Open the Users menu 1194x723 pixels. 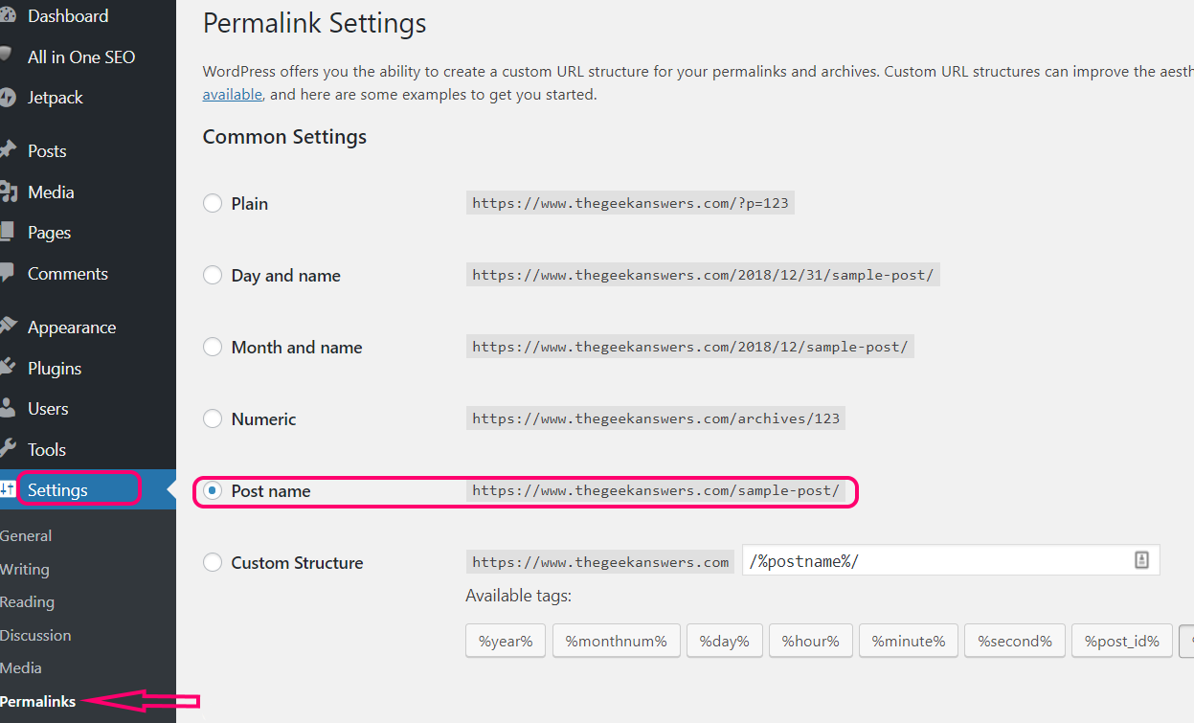coord(48,408)
